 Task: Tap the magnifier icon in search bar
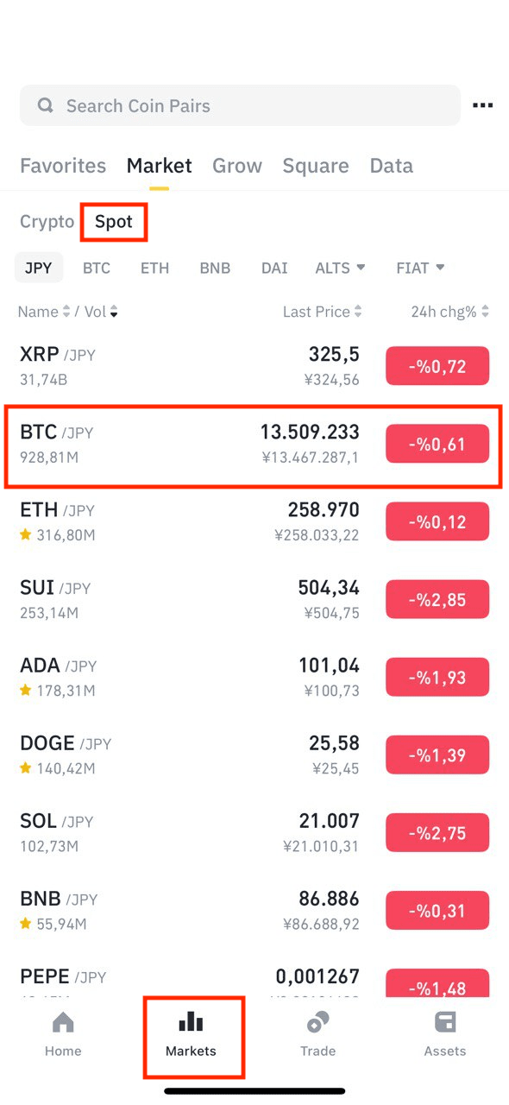46,106
